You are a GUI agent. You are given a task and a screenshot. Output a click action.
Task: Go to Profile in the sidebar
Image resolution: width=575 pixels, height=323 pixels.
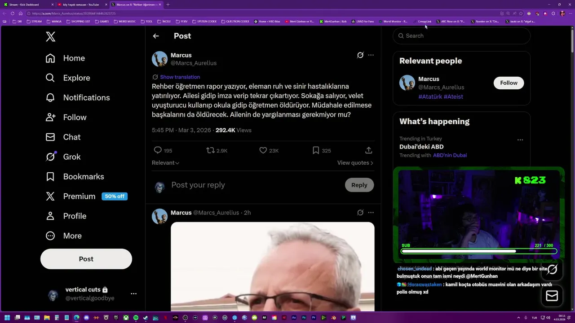(x=66, y=216)
